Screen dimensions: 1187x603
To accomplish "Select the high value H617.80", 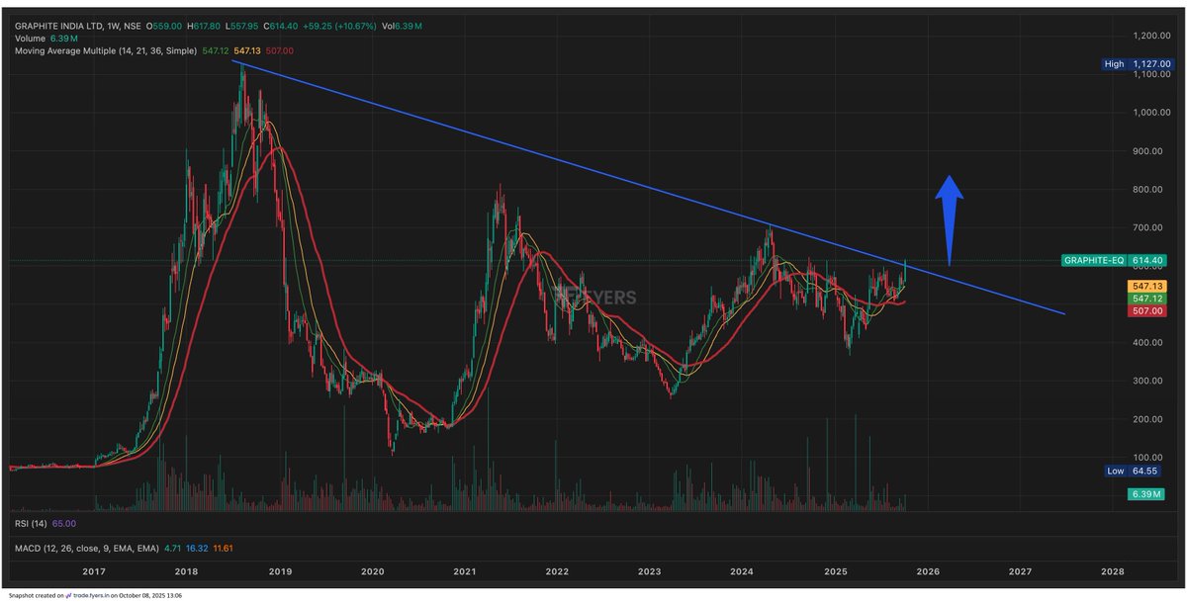I will (203, 26).
